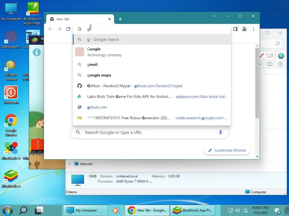
Task: Open the Chrome tab search chevron
Action: coord(214,16)
